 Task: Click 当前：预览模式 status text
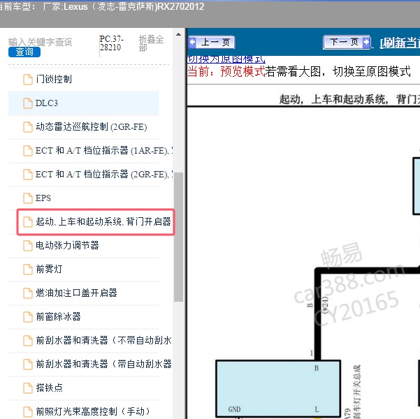point(226,72)
